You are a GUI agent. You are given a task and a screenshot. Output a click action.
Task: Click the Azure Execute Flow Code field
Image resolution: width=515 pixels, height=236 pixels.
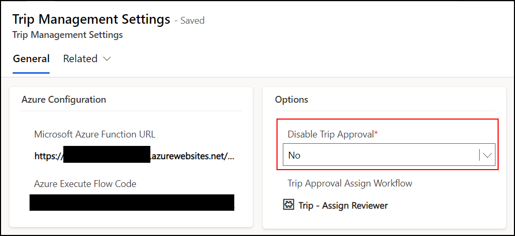click(132, 203)
